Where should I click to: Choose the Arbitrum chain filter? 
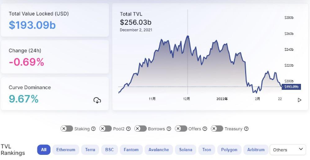(256, 150)
